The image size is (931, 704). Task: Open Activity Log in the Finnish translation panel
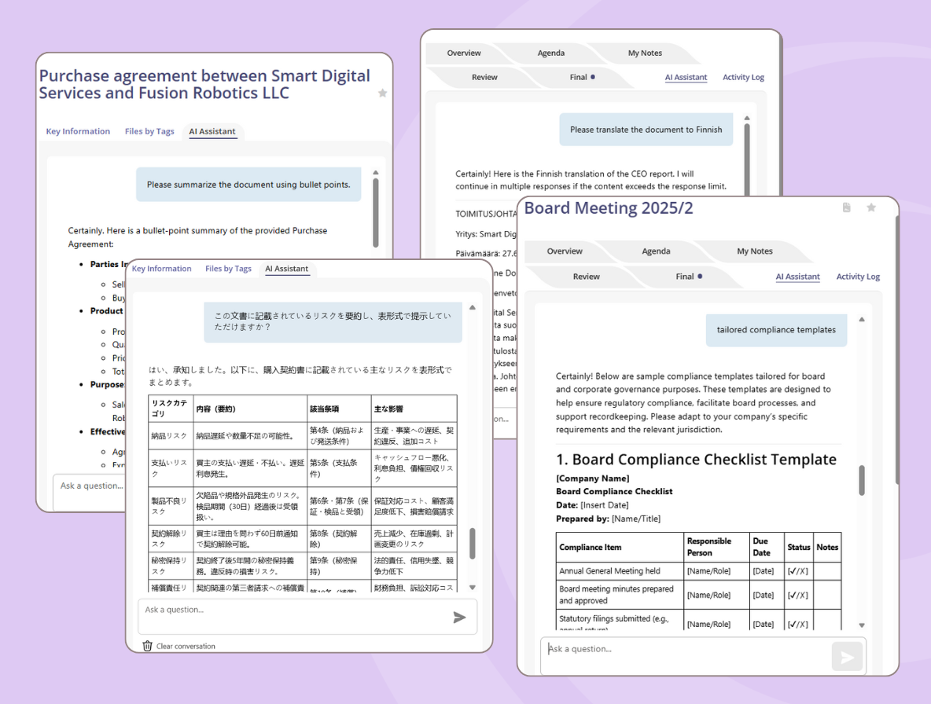(x=743, y=77)
